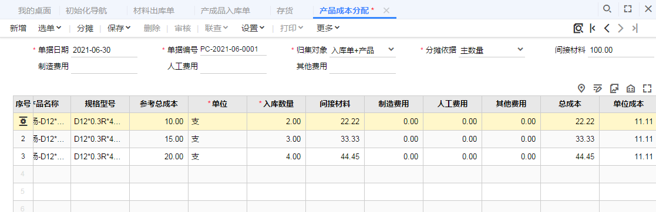Click the warehouse icon above the table
This screenshot has height=212, width=656.
coord(631,88)
